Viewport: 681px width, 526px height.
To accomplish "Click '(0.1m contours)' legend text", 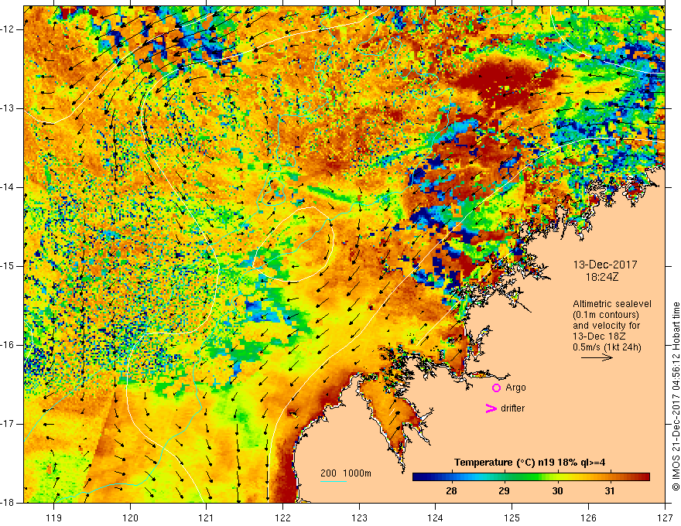I will point(606,315).
